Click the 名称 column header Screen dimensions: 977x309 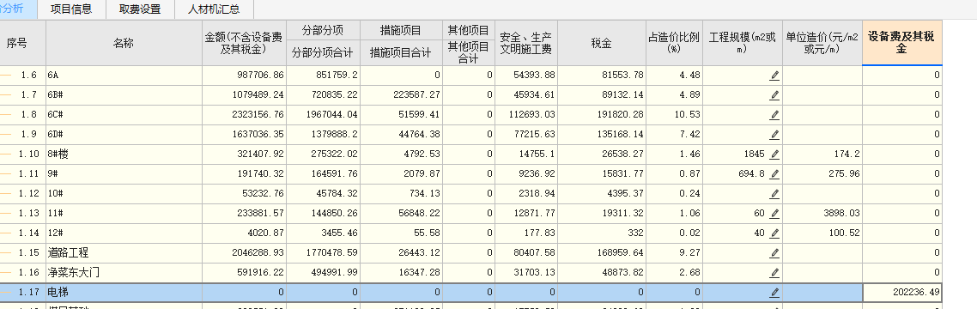coord(124,43)
